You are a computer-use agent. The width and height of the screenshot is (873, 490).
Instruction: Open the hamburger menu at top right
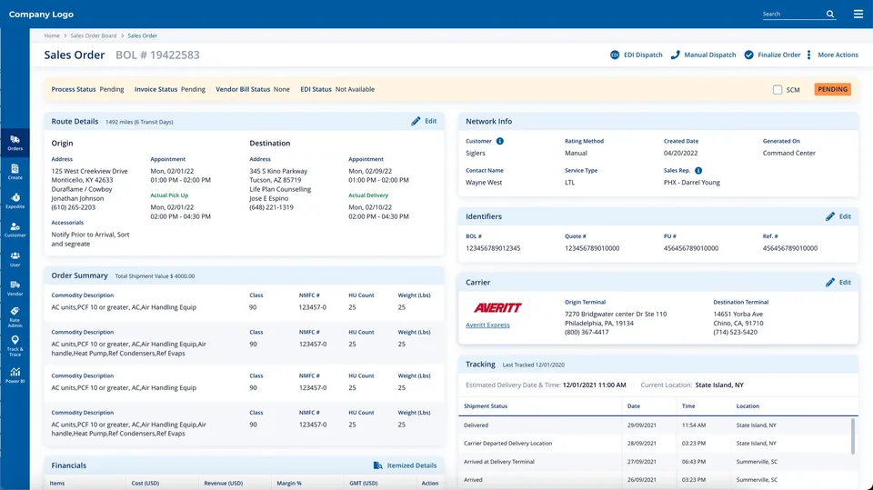pos(858,14)
